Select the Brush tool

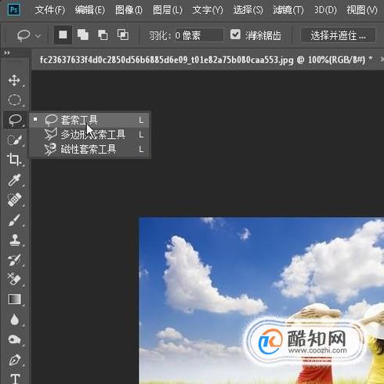click(14, 220)
